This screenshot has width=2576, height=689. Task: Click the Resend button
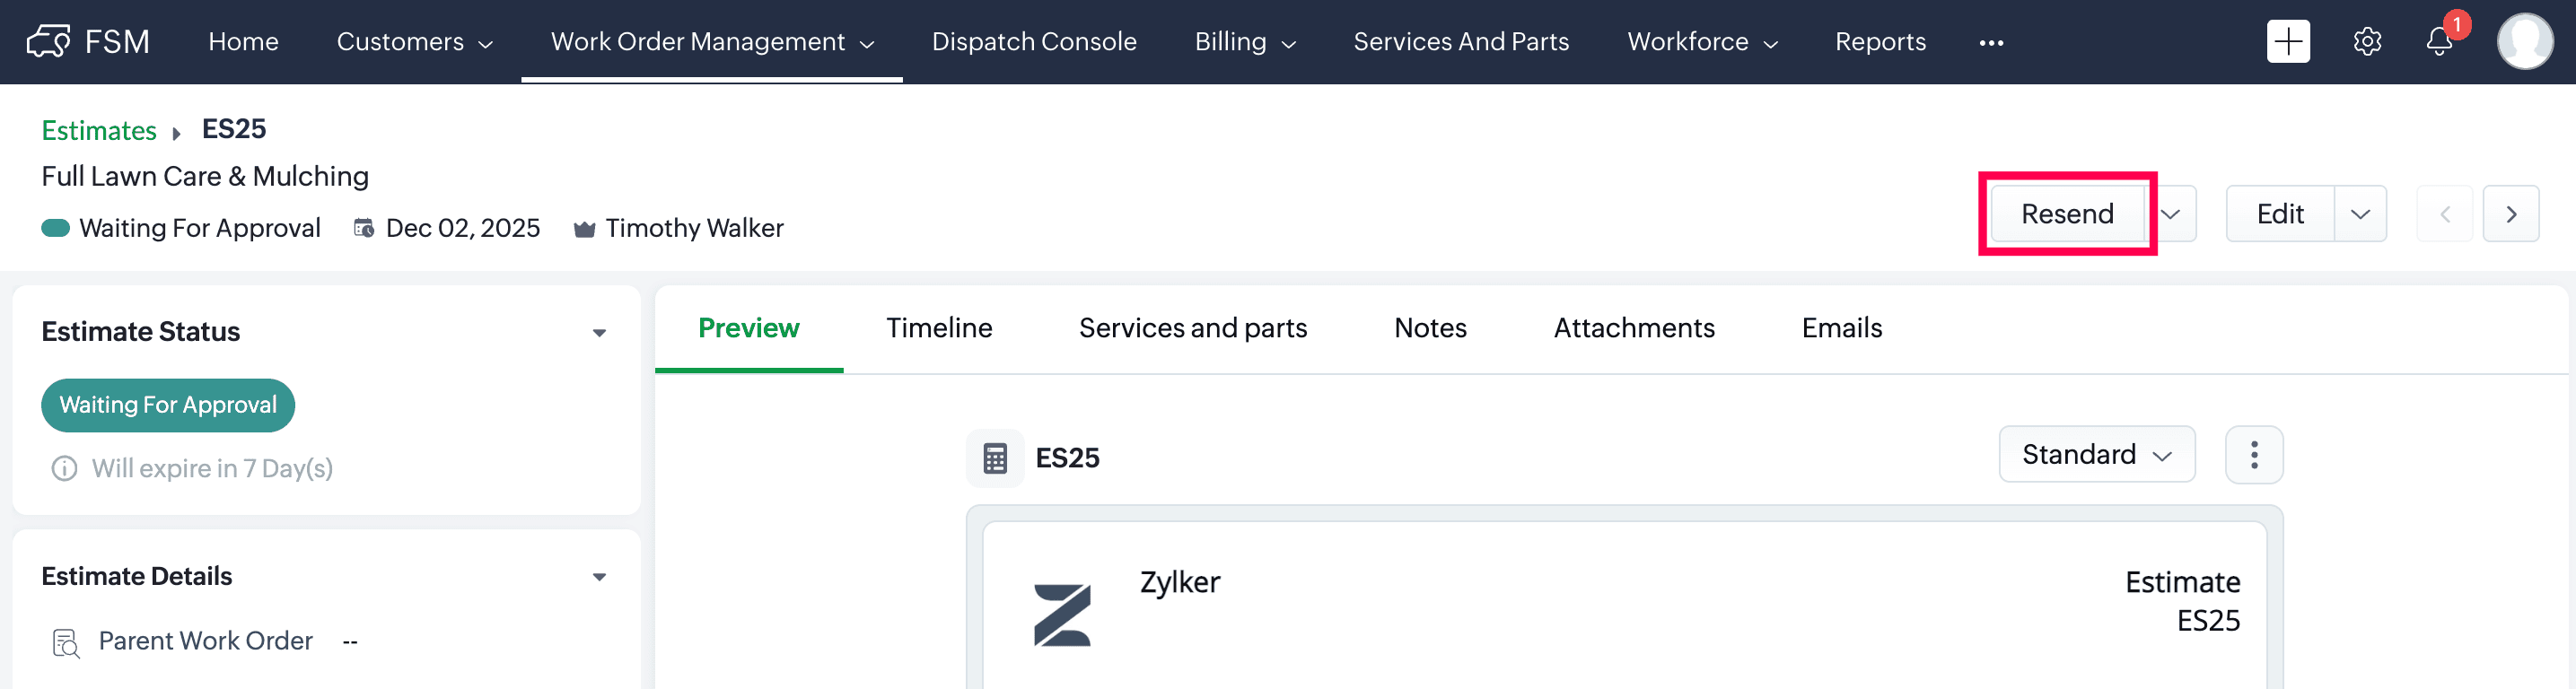click(2066, 214)
